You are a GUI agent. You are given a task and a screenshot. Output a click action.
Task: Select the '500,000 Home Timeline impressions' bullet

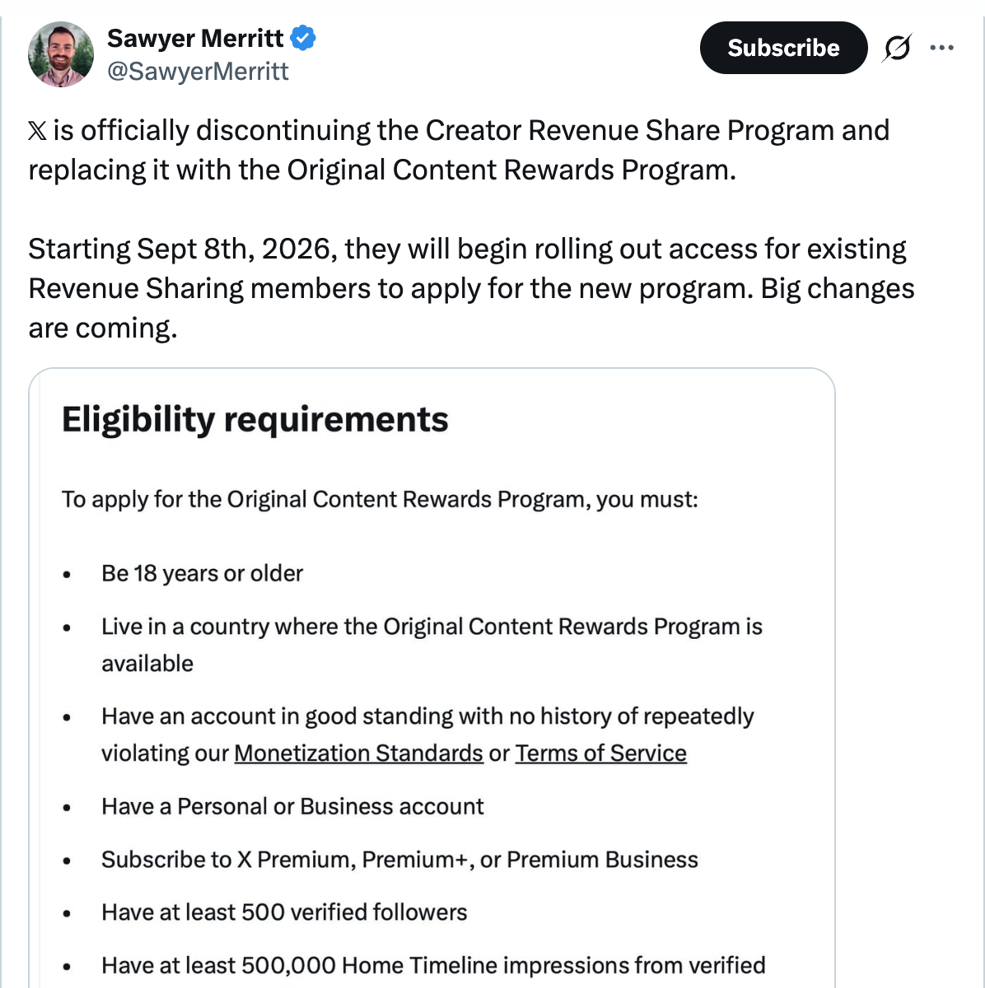pos(433,965)
